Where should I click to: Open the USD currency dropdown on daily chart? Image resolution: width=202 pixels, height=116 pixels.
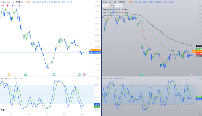tap(98, 1)
